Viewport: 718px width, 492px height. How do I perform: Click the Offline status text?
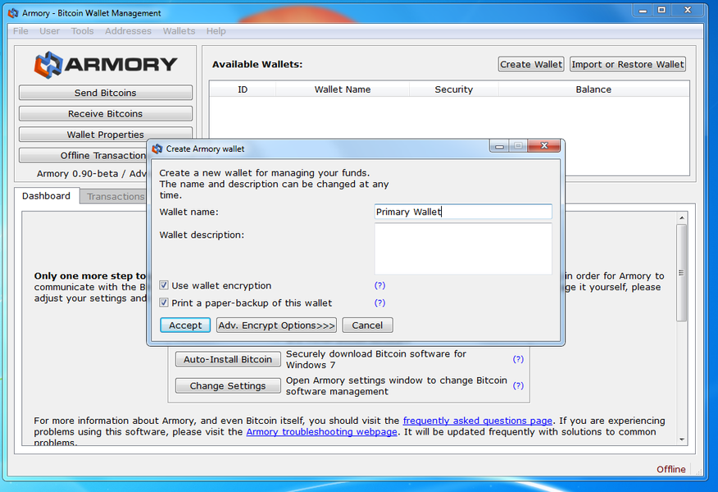(670, 469)
